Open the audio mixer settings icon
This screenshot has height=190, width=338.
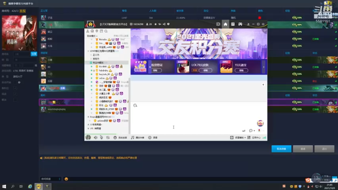pos(108,138)
